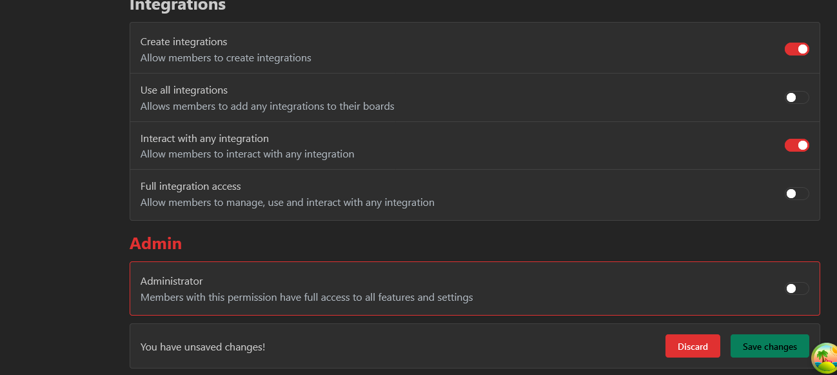This screenshot has height=375, width=837.
Task: Turn off Interact with any integration switch
Action: [796, 145]
